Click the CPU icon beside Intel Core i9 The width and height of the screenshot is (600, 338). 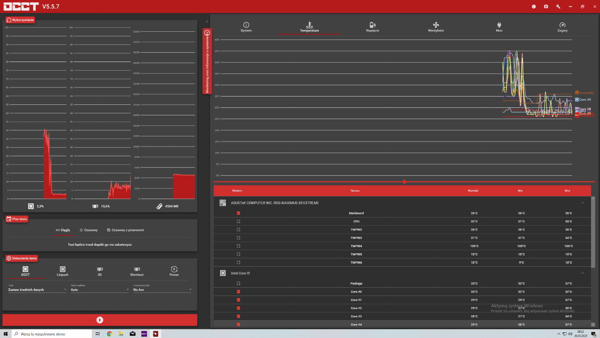point(223,273)
